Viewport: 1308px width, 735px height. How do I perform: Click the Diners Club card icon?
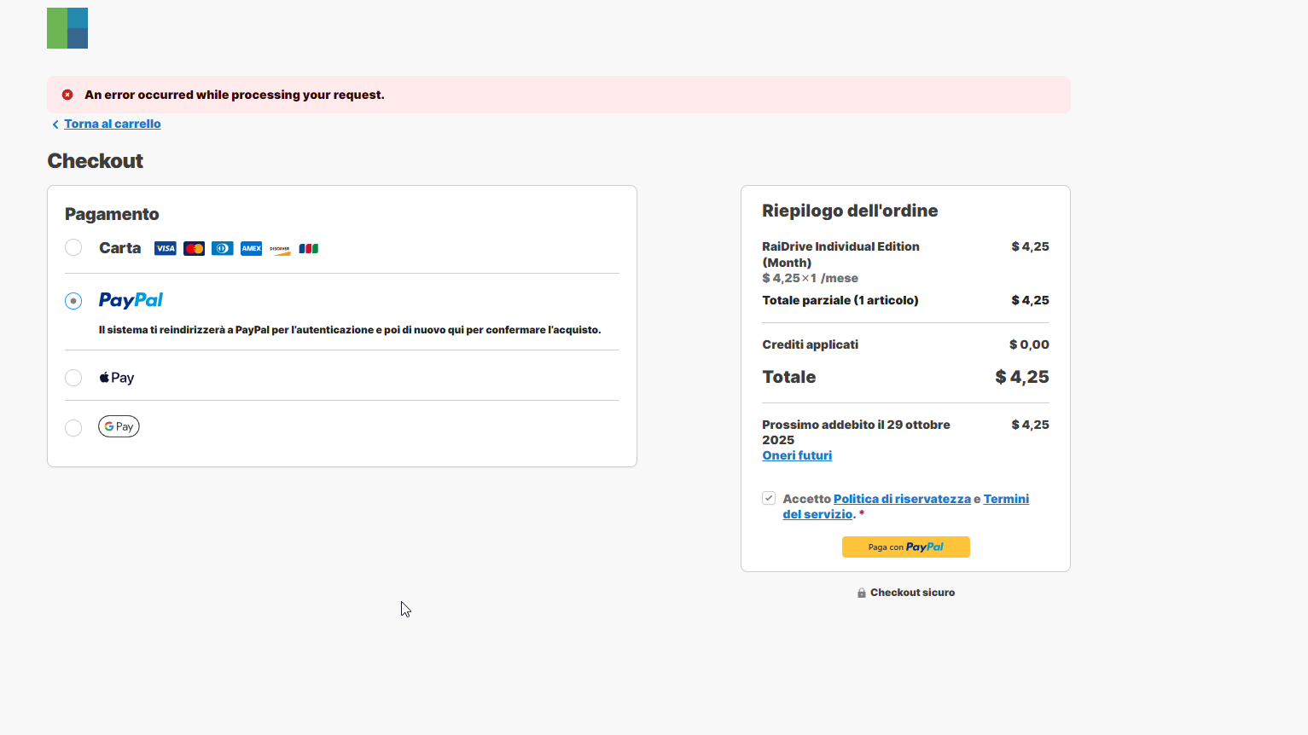click(x=223, y=249)
